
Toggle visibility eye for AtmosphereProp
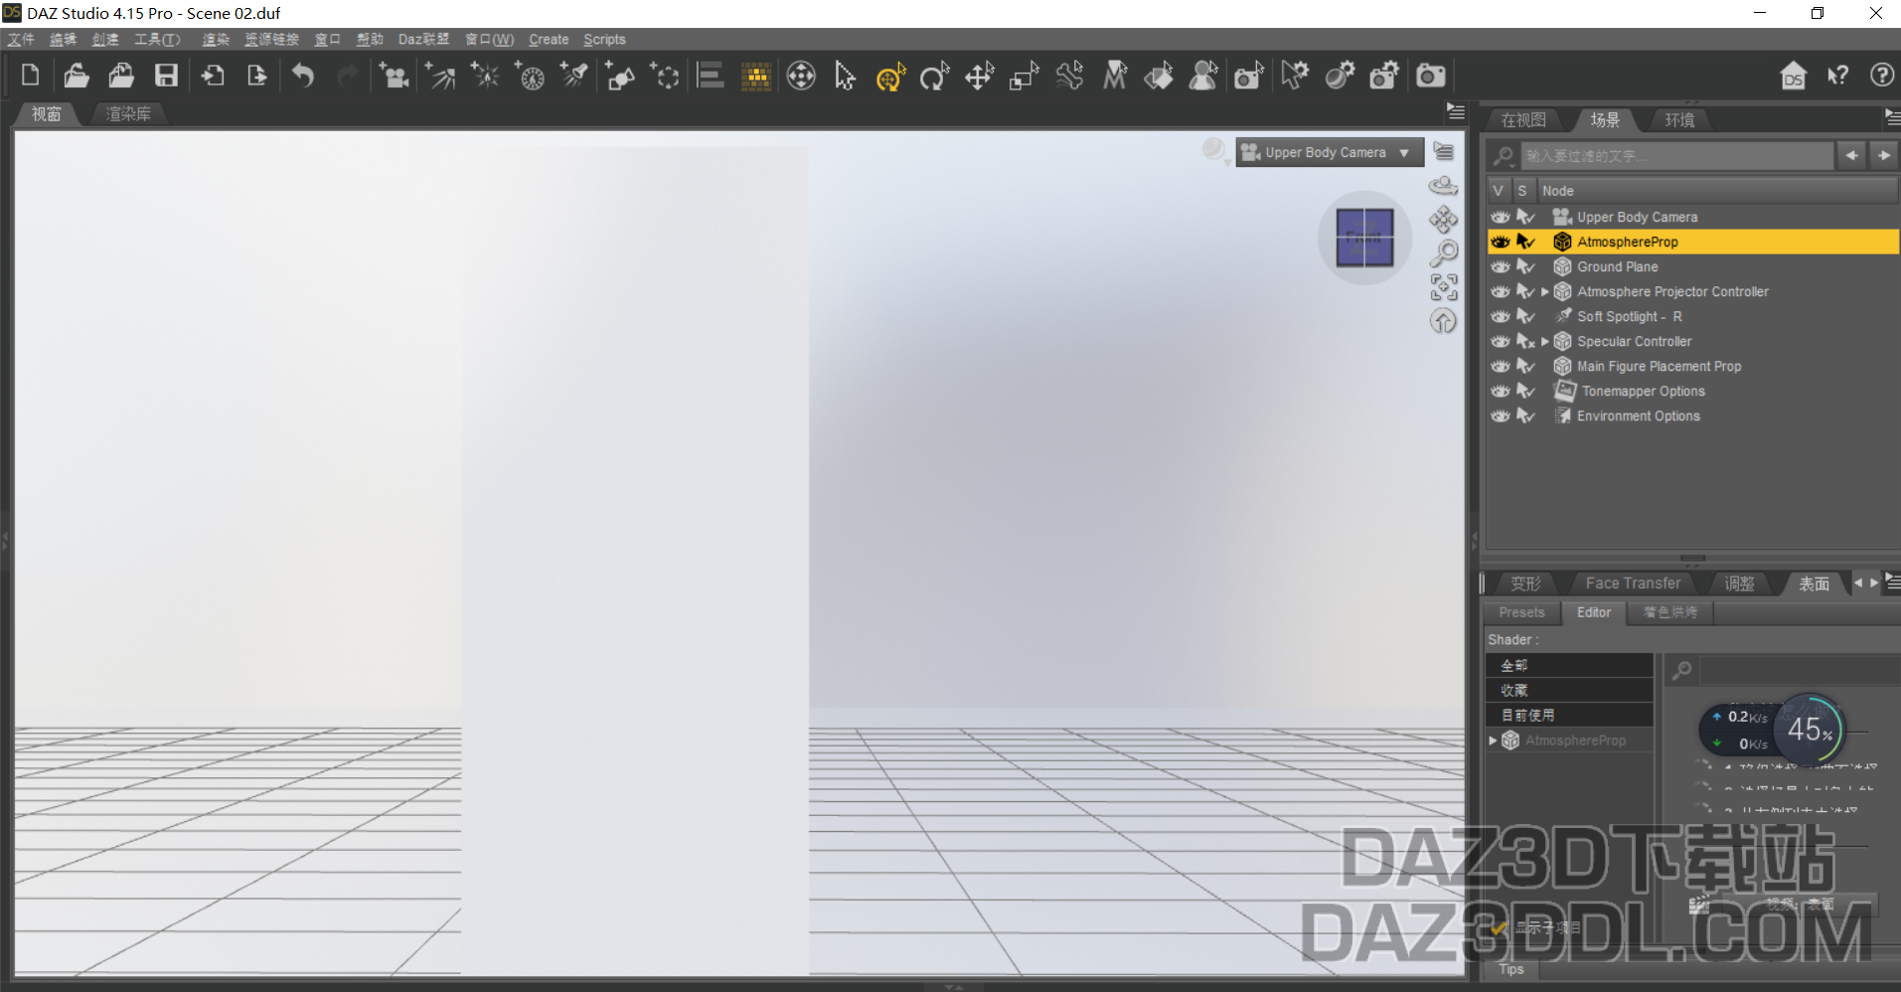1501,242
